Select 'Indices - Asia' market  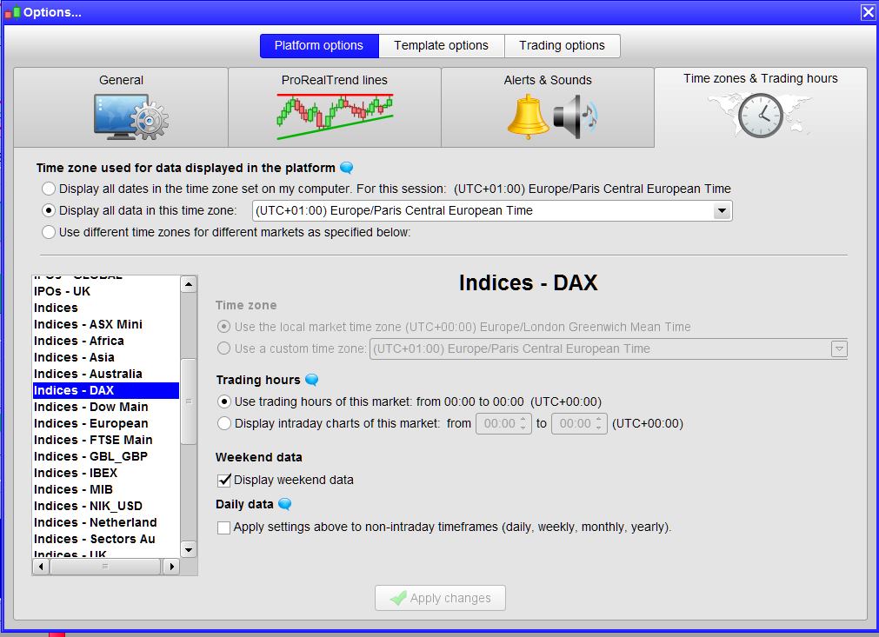click(x=106, y=357)
